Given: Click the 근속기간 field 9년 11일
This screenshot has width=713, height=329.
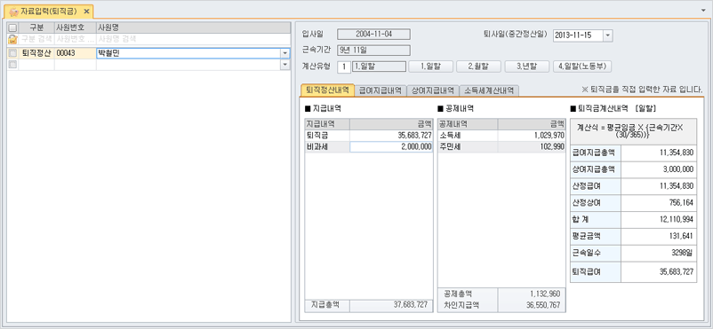Looking at the screenshot, I should coord(373,51).
